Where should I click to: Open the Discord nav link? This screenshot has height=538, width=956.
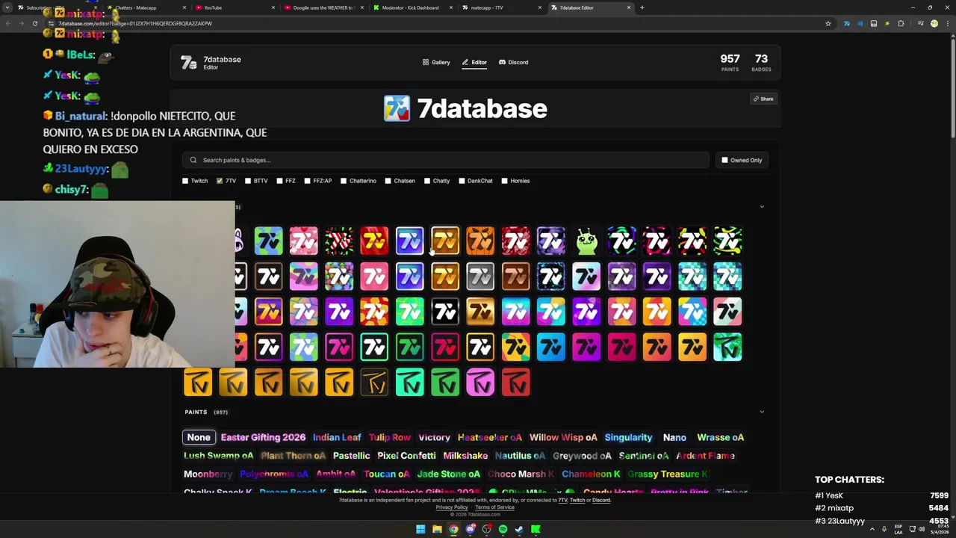513,62
